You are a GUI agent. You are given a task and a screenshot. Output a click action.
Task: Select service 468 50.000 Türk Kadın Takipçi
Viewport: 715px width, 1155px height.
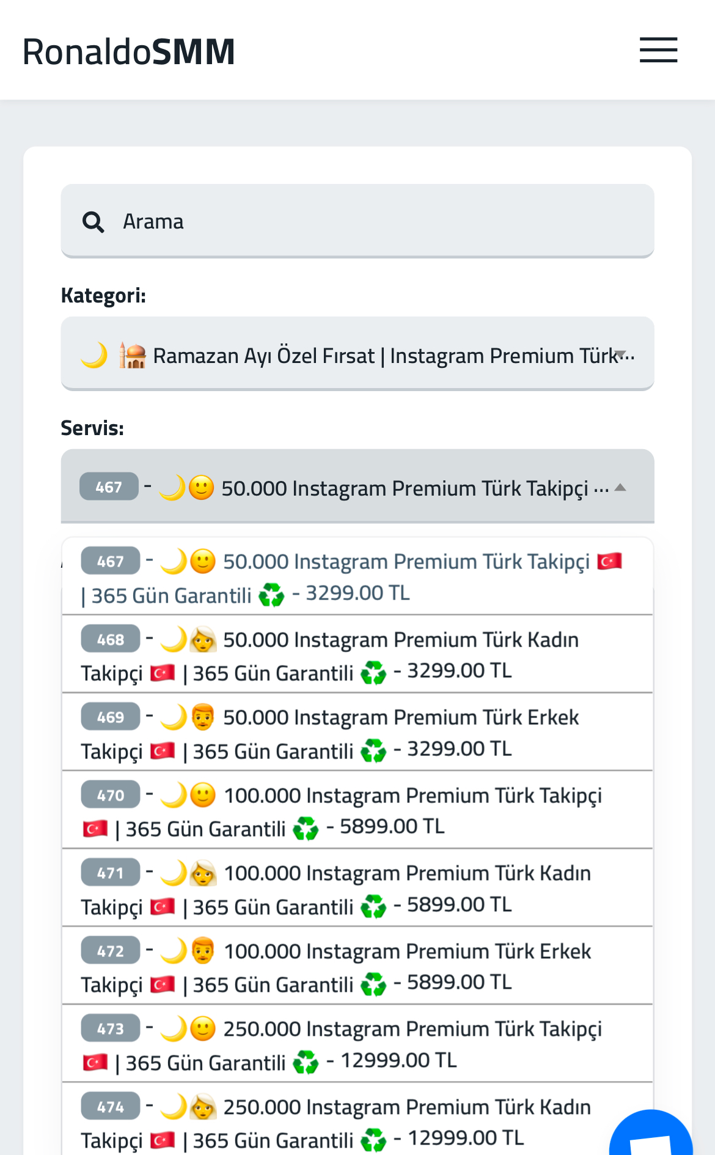[x=358, y=654]
